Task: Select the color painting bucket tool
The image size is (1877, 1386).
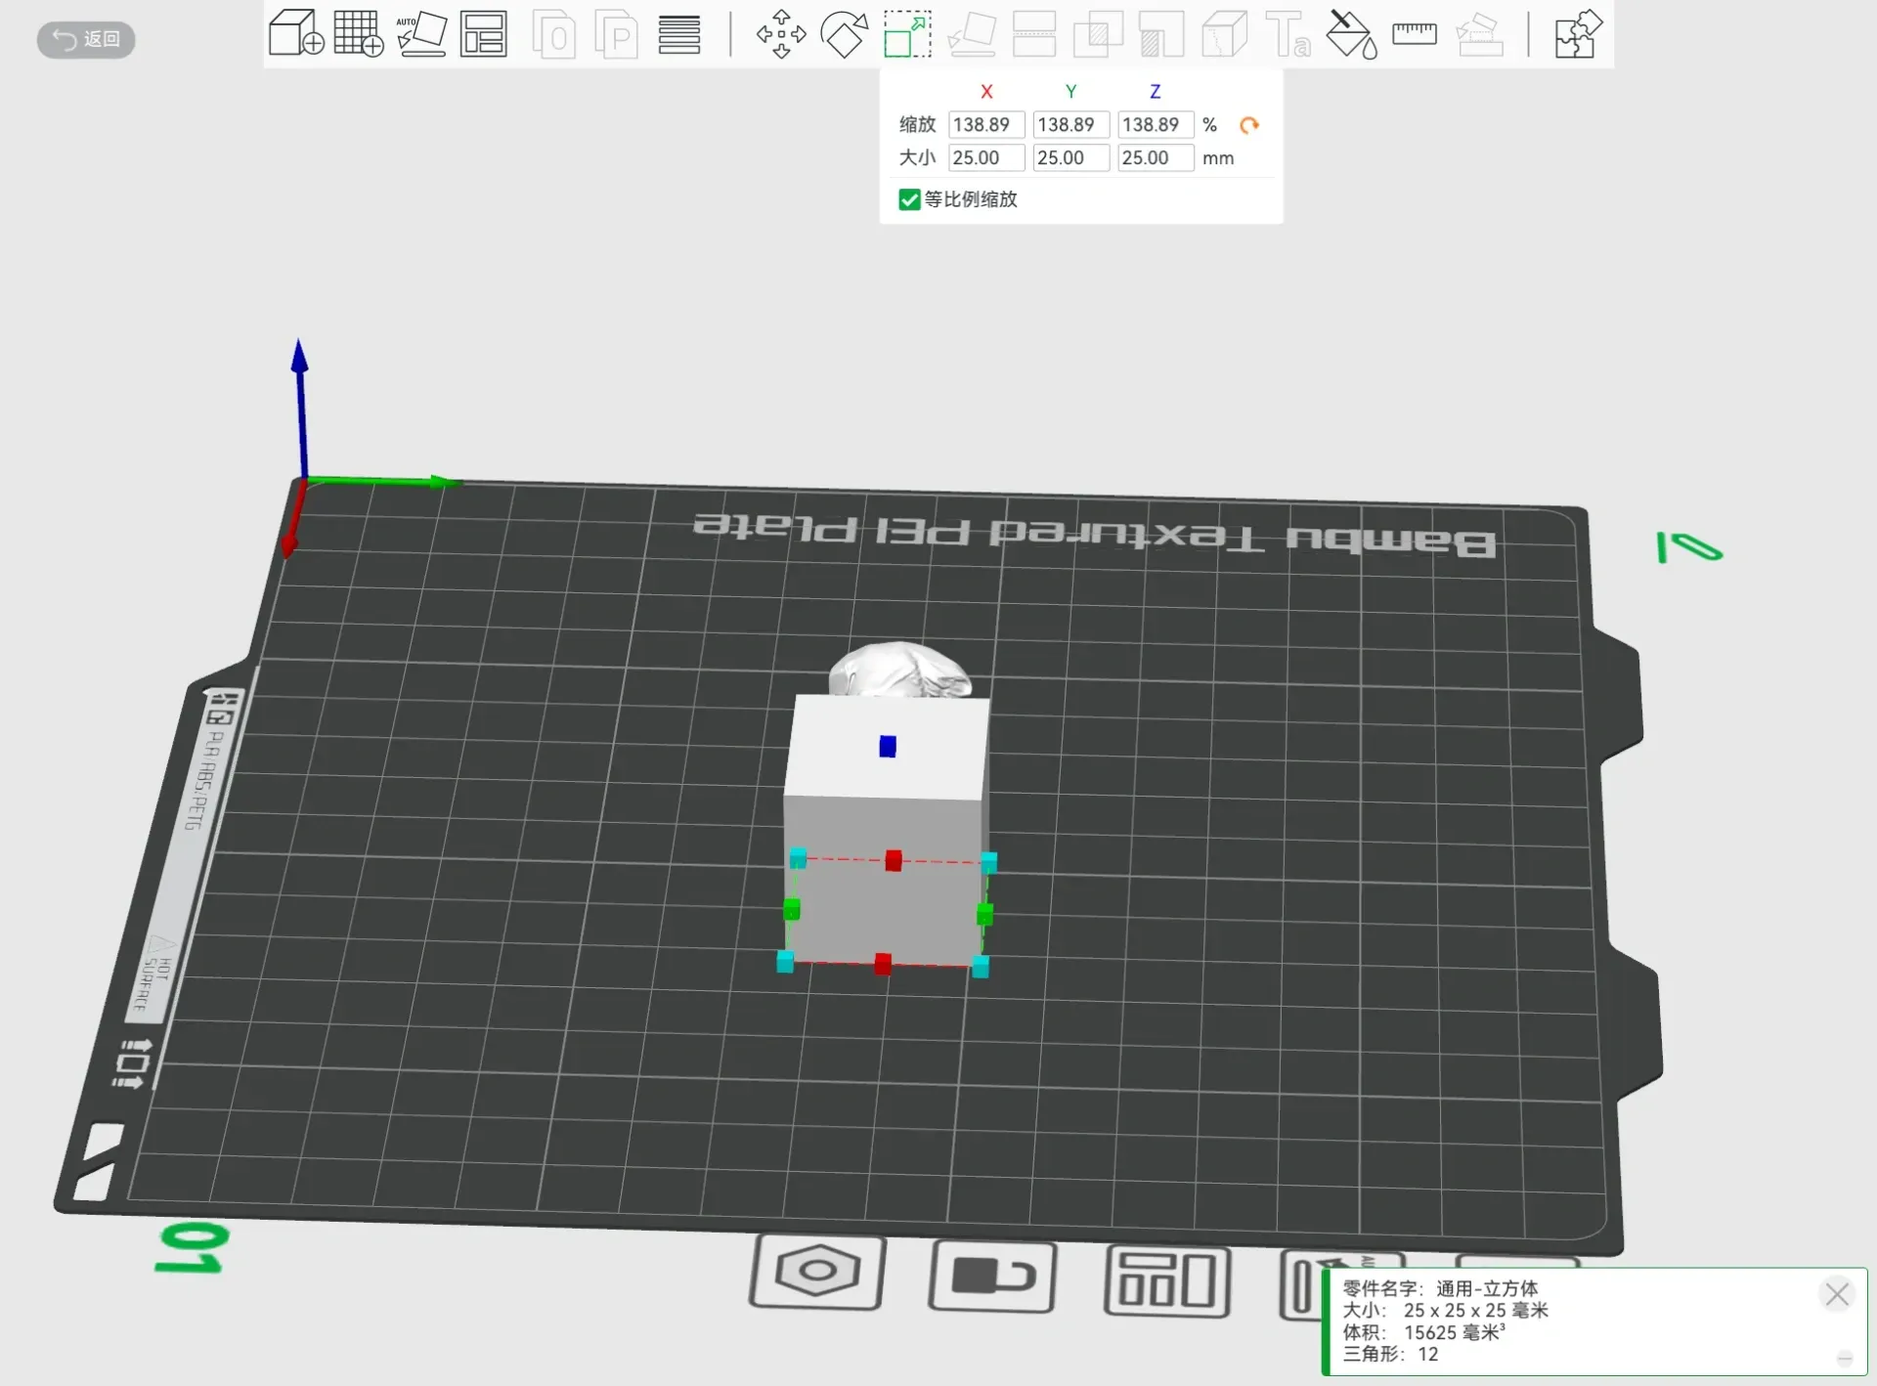Action: [1351, 34]
